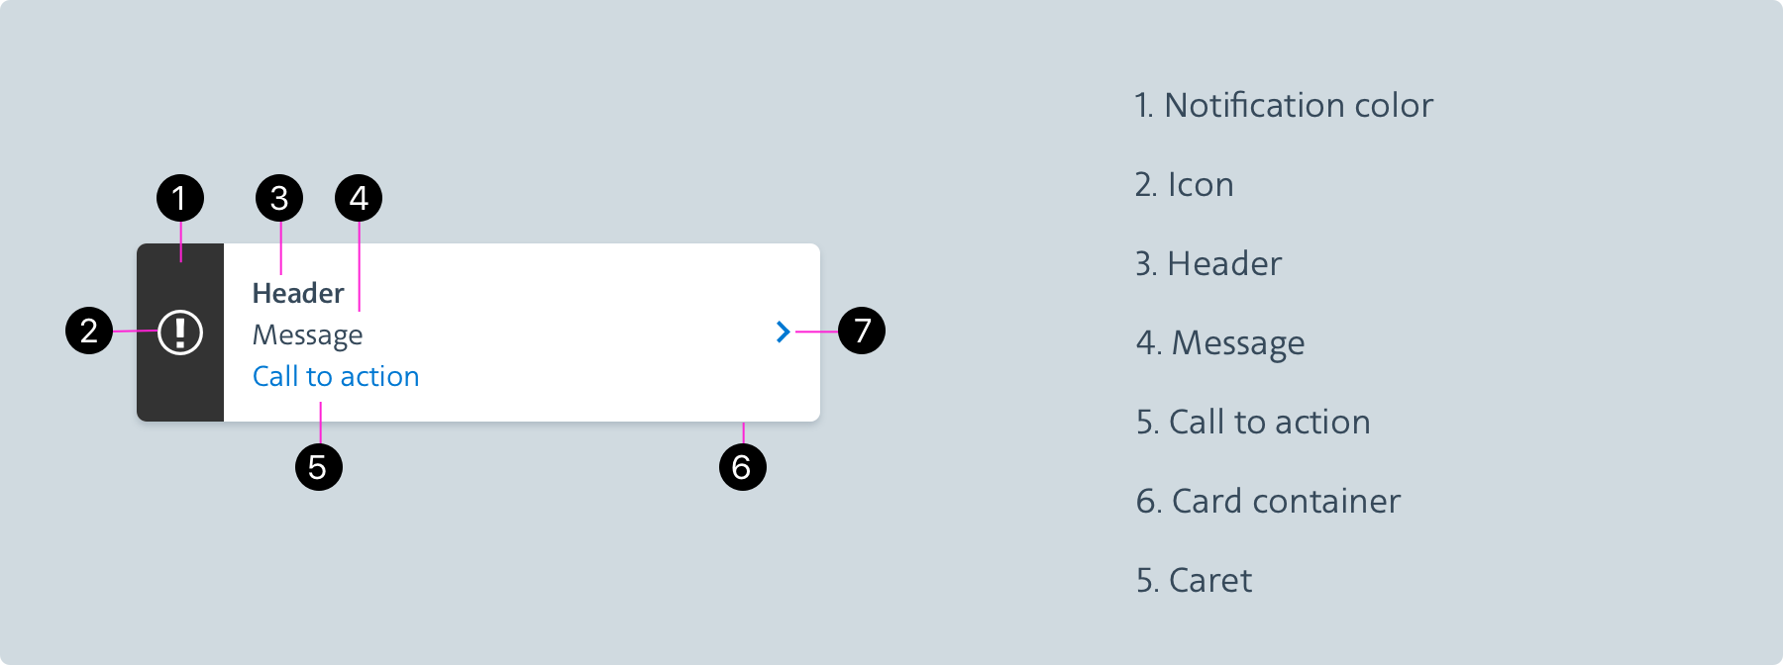Click the "3. Header" legend entry

[1208, 264]
